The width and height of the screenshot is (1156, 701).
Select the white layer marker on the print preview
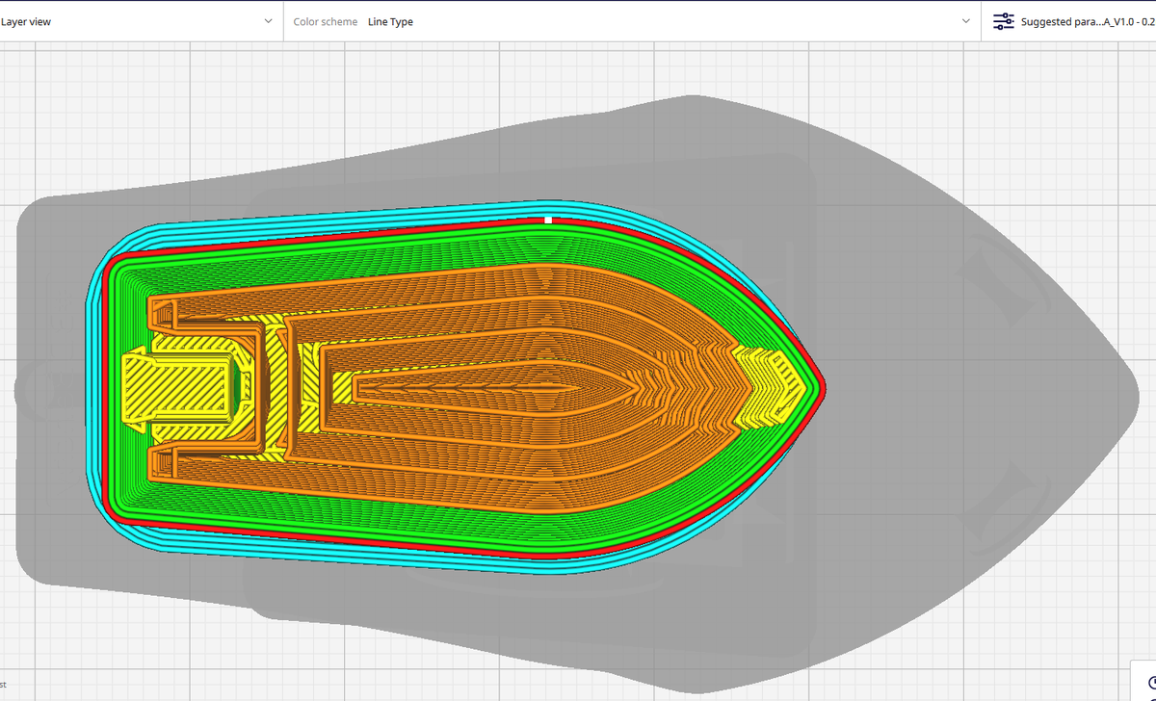(x=547, y=219)
